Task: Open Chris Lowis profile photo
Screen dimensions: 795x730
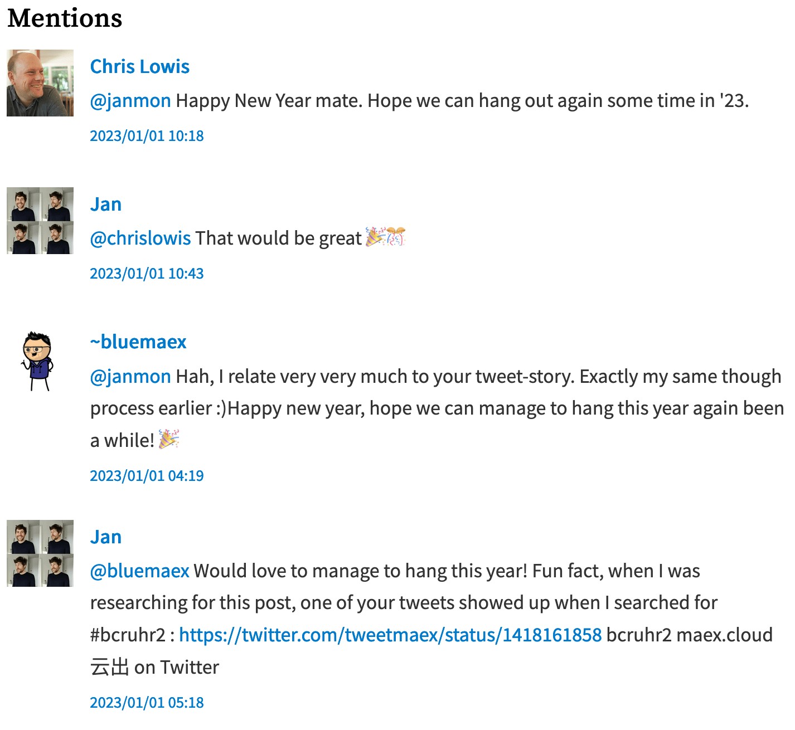Action: coord(40,83)
